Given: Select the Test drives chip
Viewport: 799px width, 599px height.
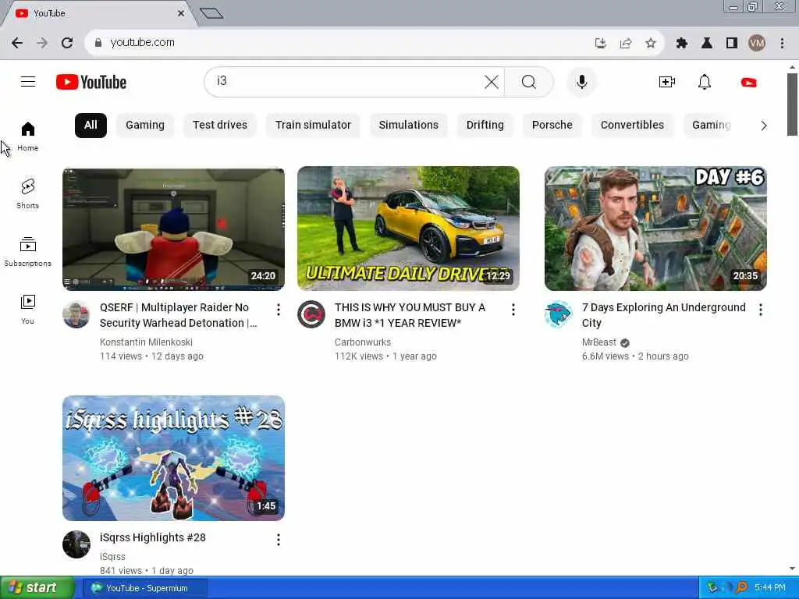Looking at the screenshot, I should click(219, 126).
